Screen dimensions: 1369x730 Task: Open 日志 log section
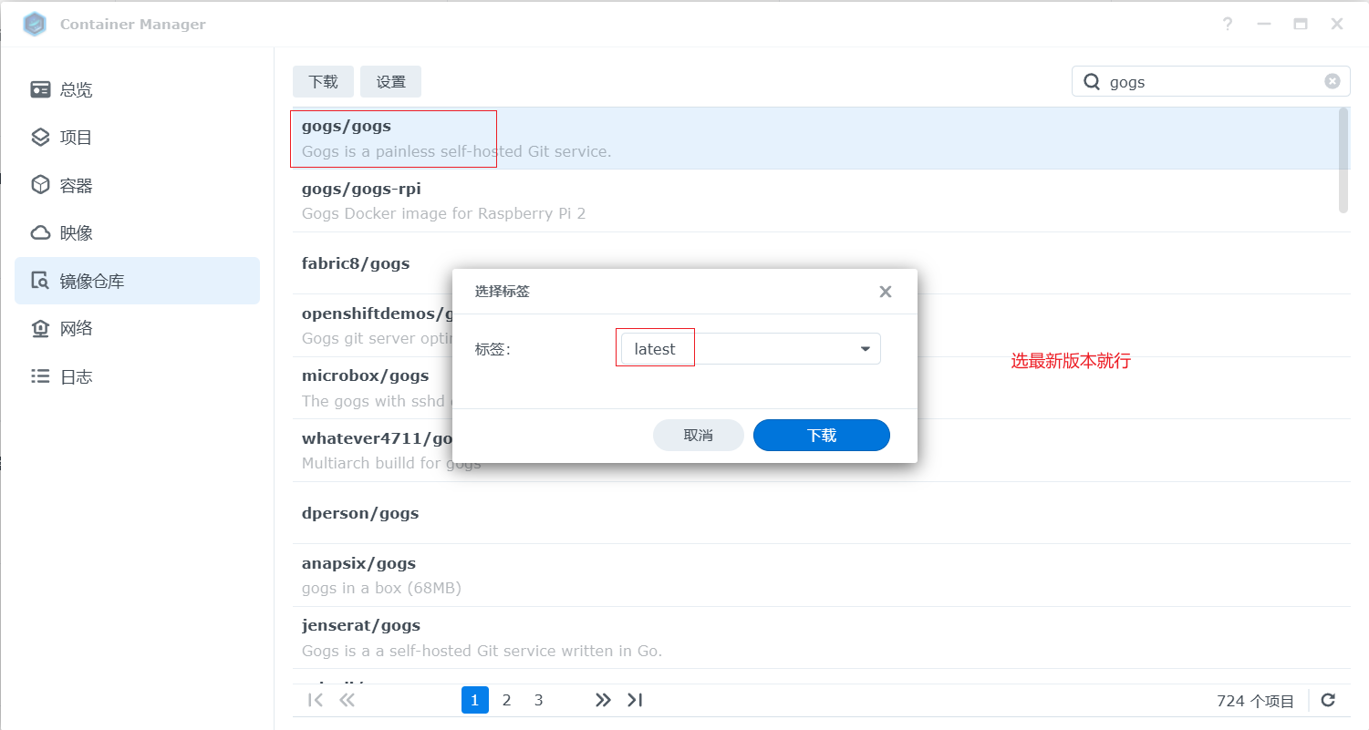click(x=137, y=376)
